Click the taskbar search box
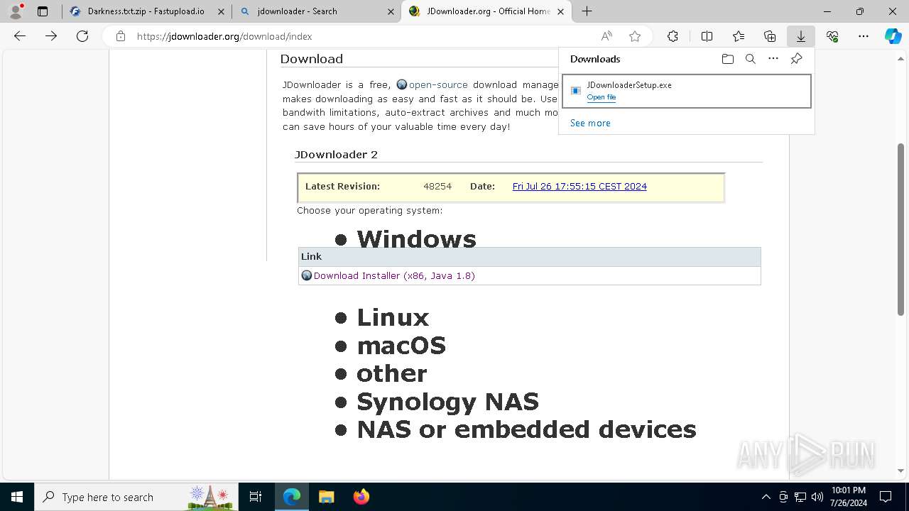The width and height of the screenshot is (909, 511). click(x=136, y=497)
